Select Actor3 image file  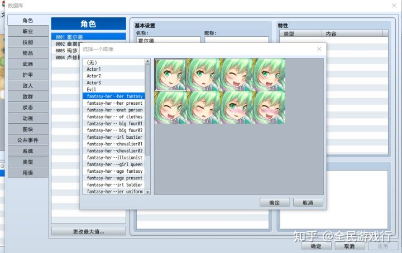point(114,82)
